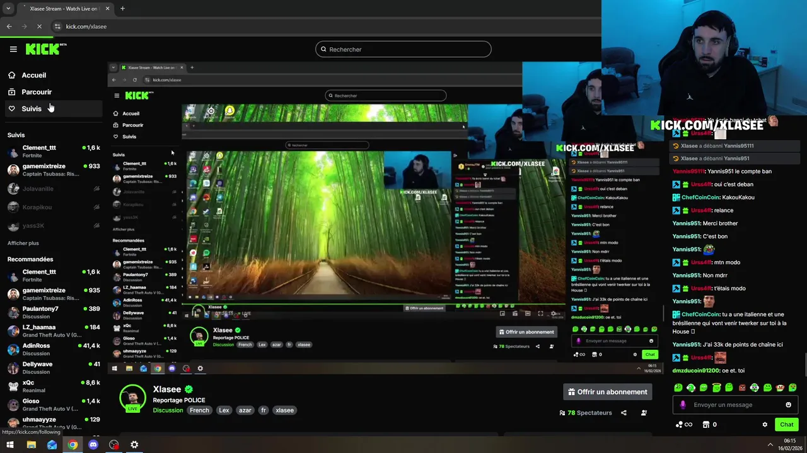Image resolution: width=807 pixels, height=453 pixels.
Task: Open chat settings gear beside Chat button
Action: [765, 425]
